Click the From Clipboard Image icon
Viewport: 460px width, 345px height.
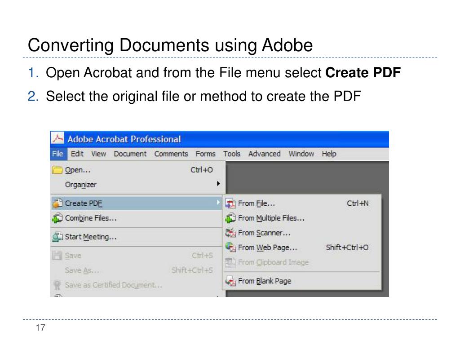coord(230,262)
